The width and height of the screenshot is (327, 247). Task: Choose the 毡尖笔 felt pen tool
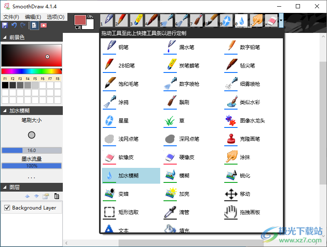253,65
